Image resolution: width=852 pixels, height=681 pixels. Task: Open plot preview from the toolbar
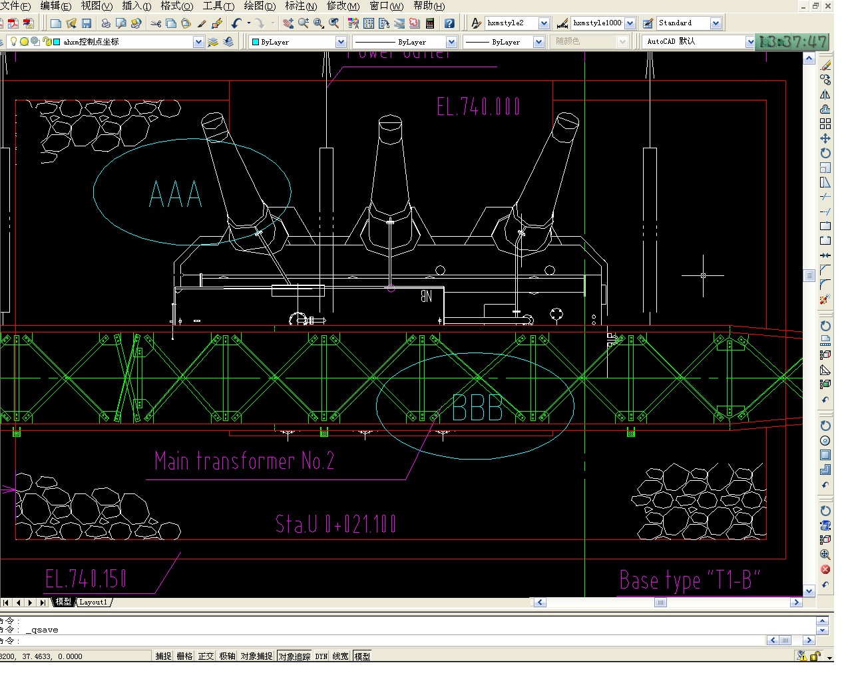pyautogui.click(x=121, y=23)
